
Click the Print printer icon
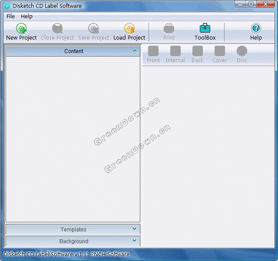click(169, 28)
